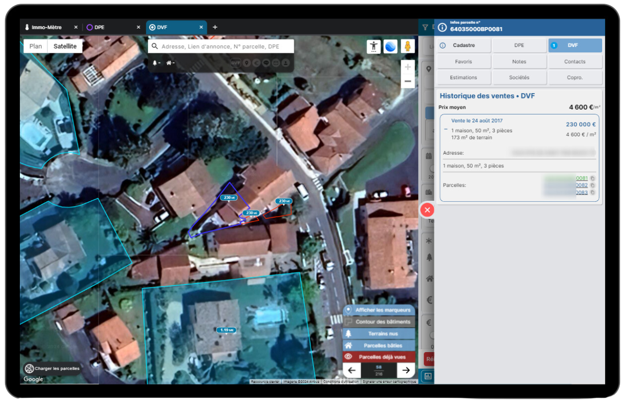This screenshot has width=623, height=401.
Task: Click the address search input field
Action: [221, 47]
